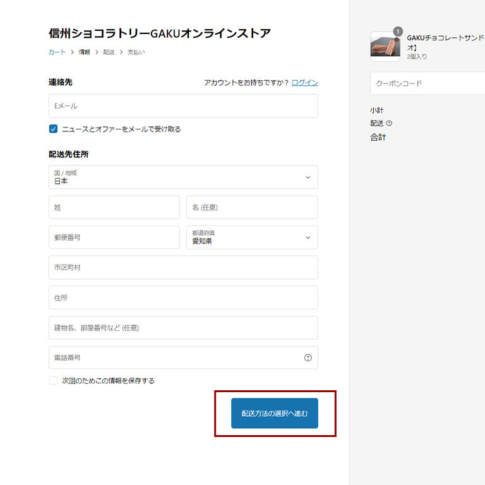Select 情報 step in the breadcrumb
This screenshot has width=485, height=485.
84,52
